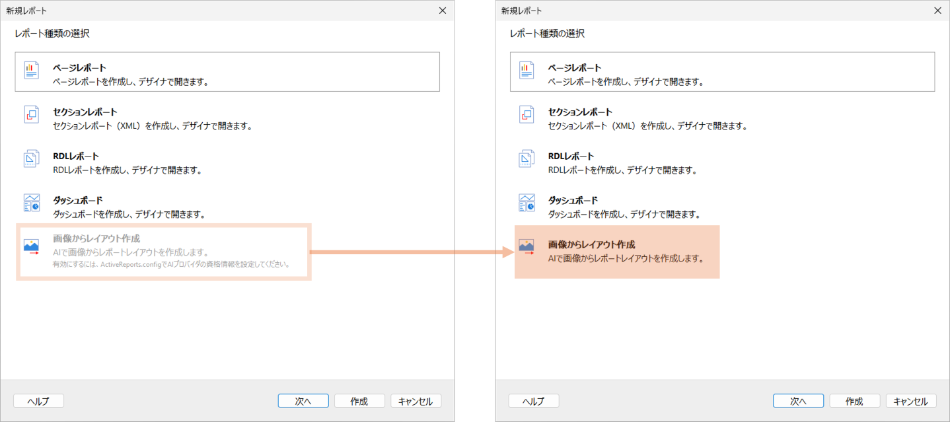Select the section report icon on the right

(x=526, y=113)
